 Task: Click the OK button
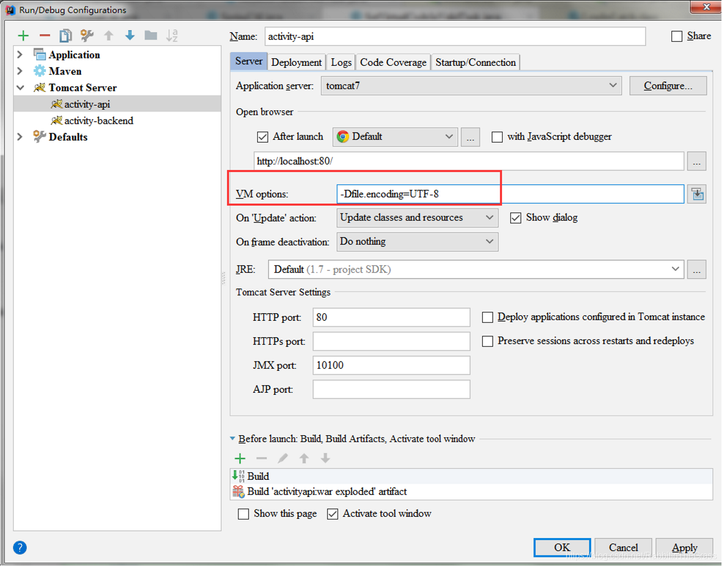[562, 547]
